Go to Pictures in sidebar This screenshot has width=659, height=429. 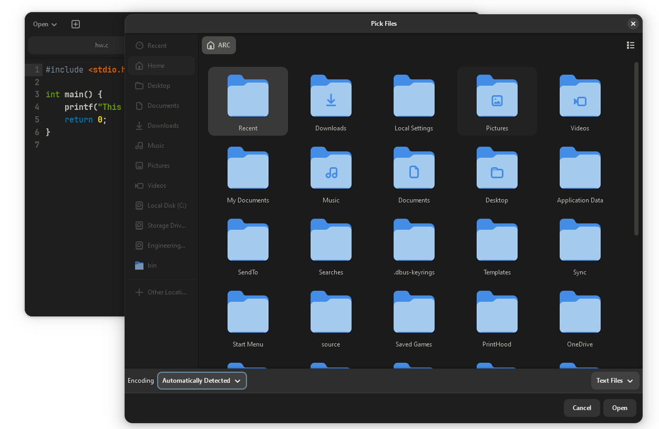coord(161,166)
